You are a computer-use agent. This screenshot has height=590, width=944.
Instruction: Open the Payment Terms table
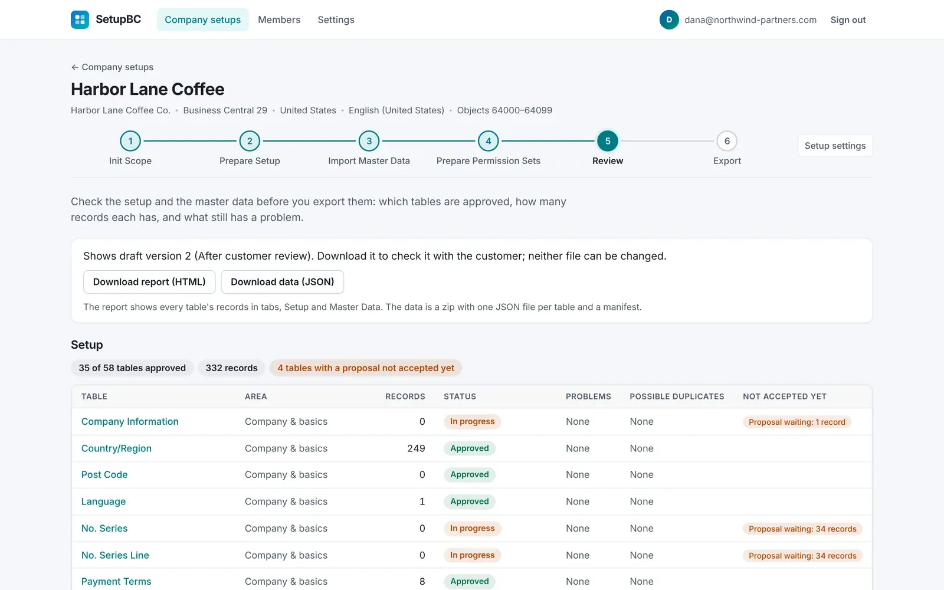pyautogui.click(x=116, y=581)
